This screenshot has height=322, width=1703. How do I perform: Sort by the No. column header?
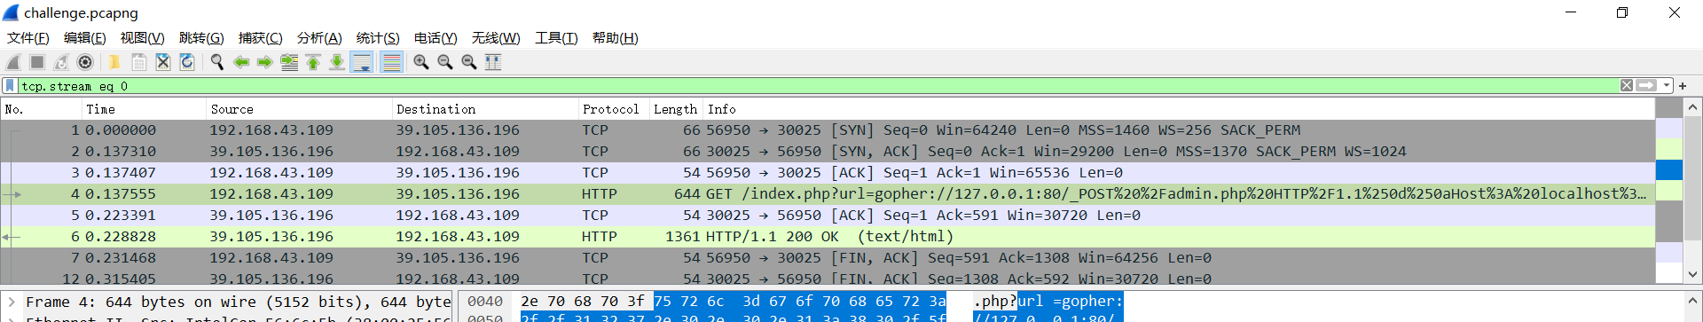pyautogui.click(x=41, y=109)
